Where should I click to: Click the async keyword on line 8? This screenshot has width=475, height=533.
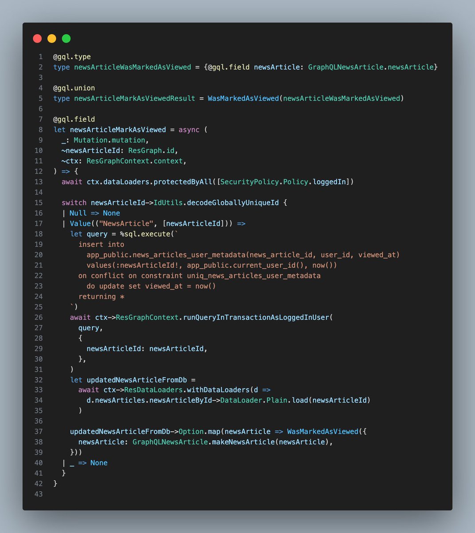click(x=189, y=130)
